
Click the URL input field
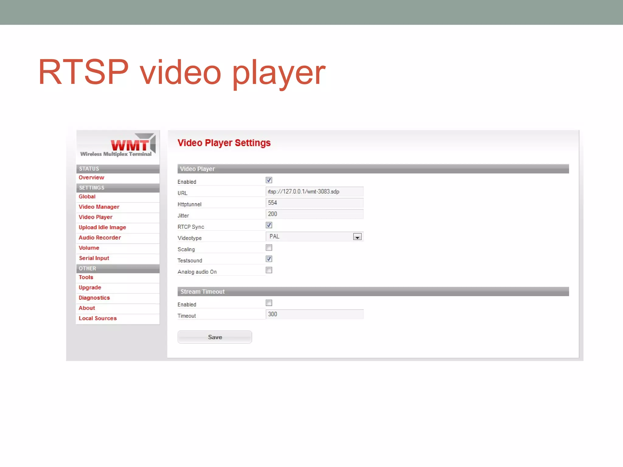pyautogui.click(x=315, y=192)
